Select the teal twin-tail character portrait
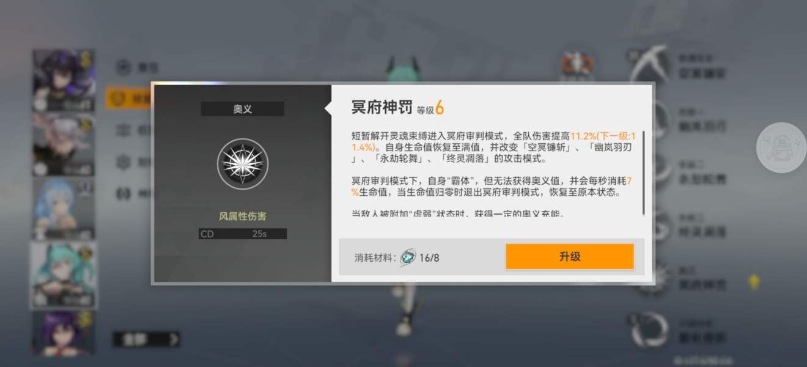Image resolution: width=807 pixels, height=367 pixels. pos(64,275)
